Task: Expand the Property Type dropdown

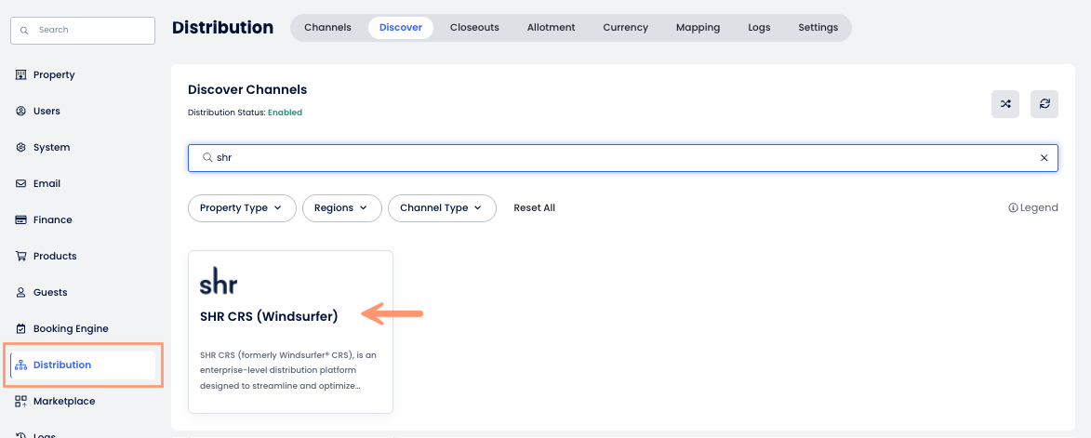Action: (242, 208)
